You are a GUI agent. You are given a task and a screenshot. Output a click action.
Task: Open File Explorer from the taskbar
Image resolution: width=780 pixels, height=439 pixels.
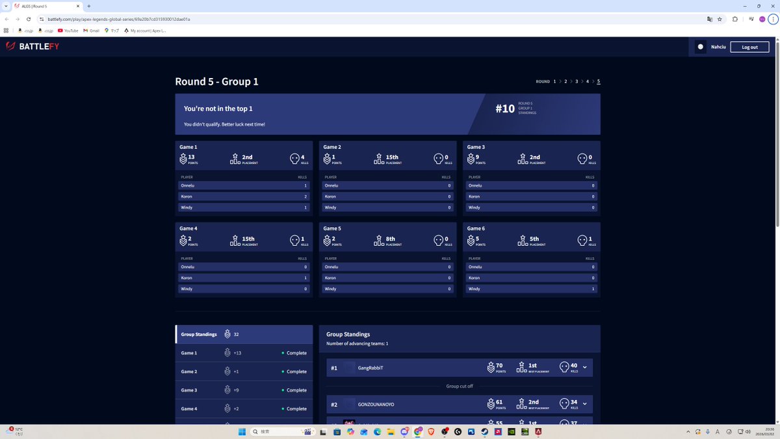pyautogui.click(x=391, y=431)
